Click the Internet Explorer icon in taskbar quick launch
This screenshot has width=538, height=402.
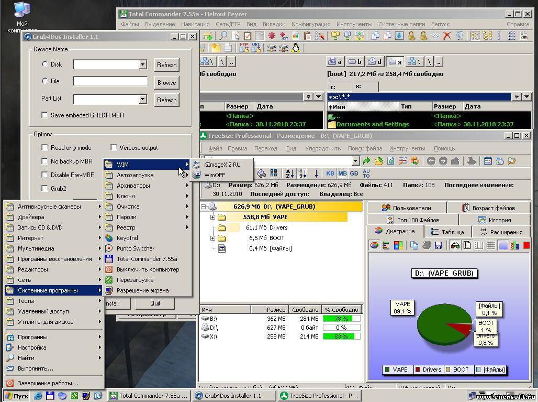[x=38, y=396]
